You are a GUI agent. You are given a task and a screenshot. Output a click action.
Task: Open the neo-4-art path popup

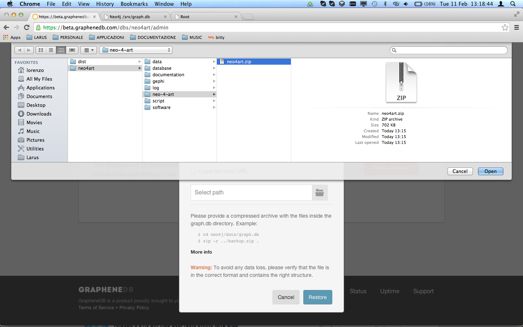(x=136, y=50)
